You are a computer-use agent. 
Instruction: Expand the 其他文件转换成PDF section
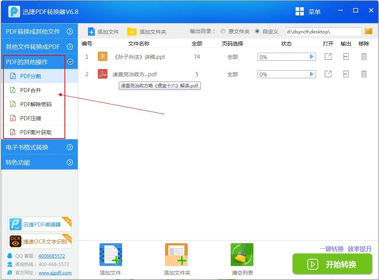click(39, 46)
